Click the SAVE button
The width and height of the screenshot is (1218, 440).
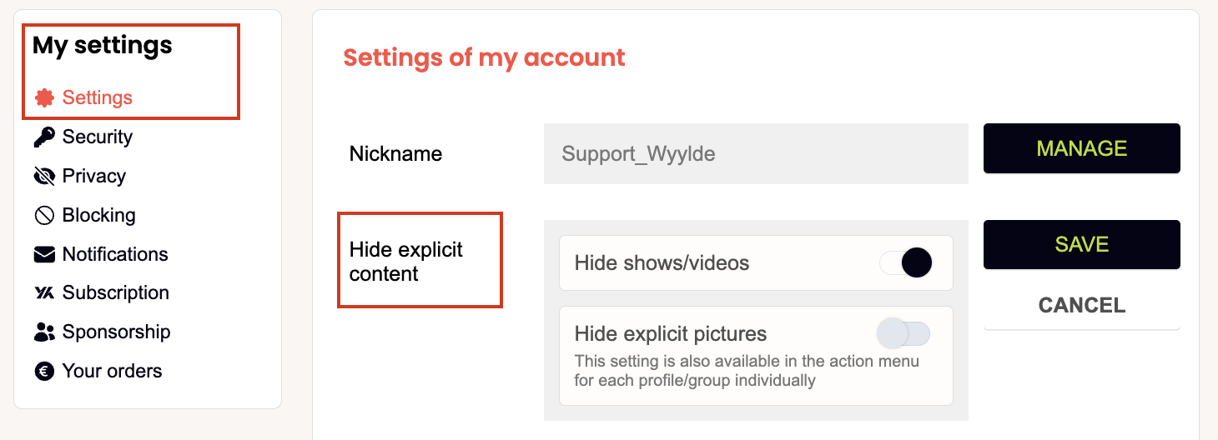pyautogui.click(x=1082, y=244)
